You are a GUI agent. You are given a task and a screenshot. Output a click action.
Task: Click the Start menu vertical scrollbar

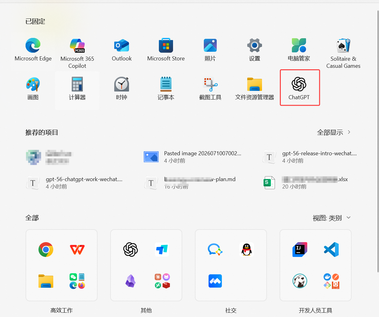click(378, 141)
